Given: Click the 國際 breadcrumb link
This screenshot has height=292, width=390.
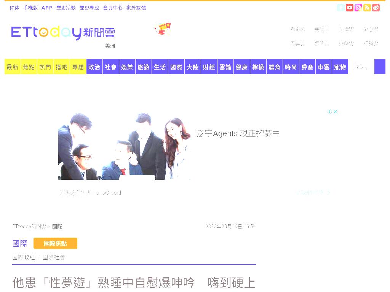Looking at the screenshot, I should tap(57, 227).
